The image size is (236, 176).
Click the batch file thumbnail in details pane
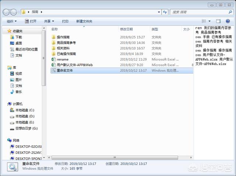(x=13, y=167)
